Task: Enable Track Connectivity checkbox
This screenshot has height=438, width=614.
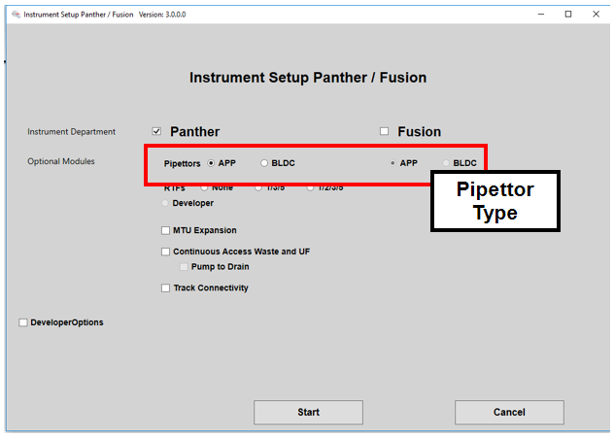Action: [165, 288]
